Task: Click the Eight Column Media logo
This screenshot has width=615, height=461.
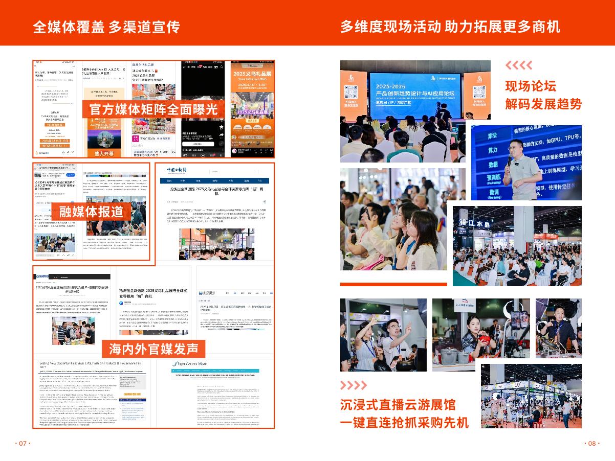Action: click(x=189, y=363)
